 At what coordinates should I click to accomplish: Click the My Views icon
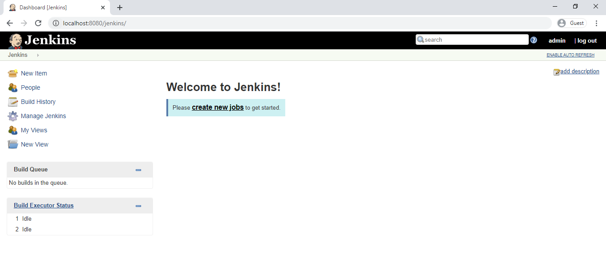pyautogui.click(x=13, y=130)
